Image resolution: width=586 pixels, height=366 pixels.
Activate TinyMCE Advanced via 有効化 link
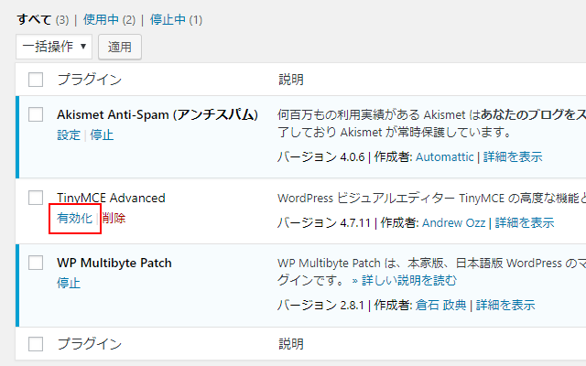[x=74, y=219]
